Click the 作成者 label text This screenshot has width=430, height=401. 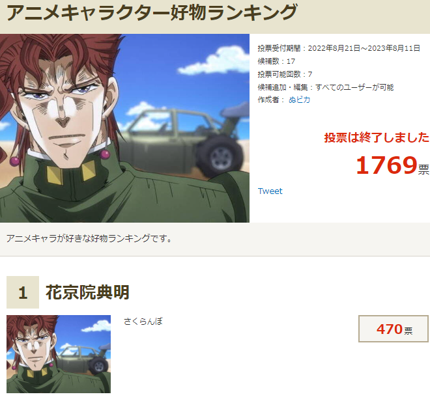click(268, 100)
